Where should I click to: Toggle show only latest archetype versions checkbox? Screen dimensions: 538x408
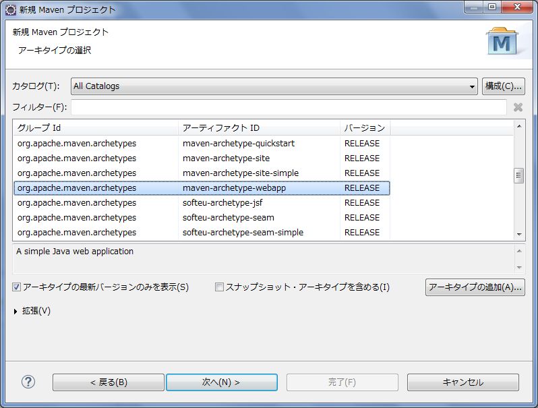coord(16,287)
